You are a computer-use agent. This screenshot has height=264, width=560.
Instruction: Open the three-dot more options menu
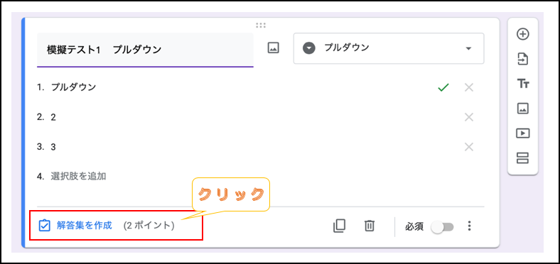pyautogui.click(x=470, y=226)
